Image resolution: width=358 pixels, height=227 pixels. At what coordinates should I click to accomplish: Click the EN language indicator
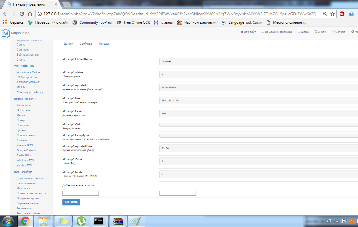coord(329,220)
